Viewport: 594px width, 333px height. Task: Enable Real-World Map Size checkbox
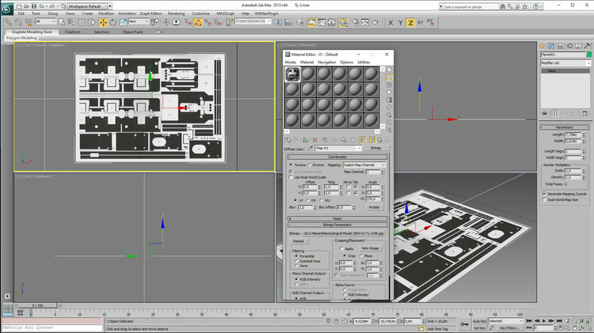tap(545, 200)
